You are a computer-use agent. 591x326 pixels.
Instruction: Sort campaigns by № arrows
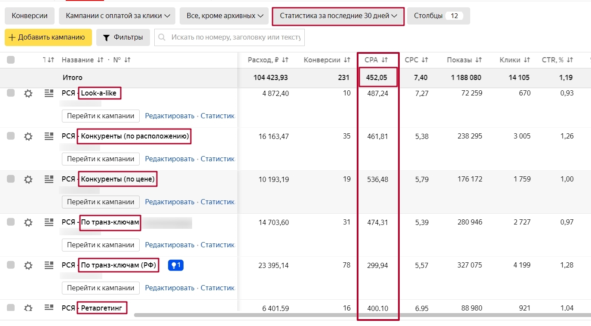(x=127, y=60)
